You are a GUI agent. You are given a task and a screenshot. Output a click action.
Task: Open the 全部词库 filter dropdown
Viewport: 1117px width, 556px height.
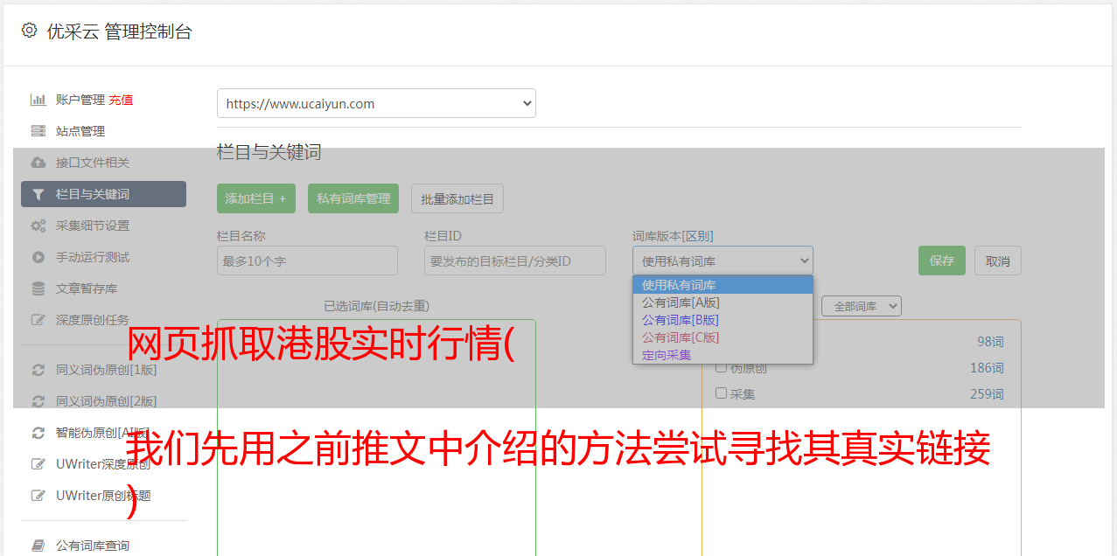(x=862, y=306)
